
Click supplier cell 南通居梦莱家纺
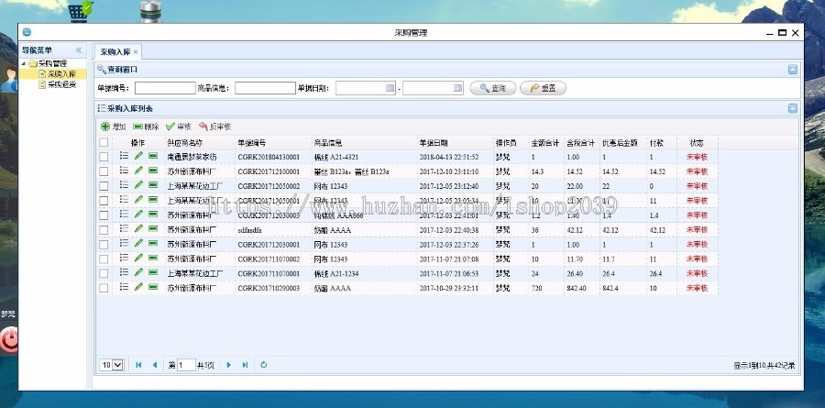tap(192, 157)
